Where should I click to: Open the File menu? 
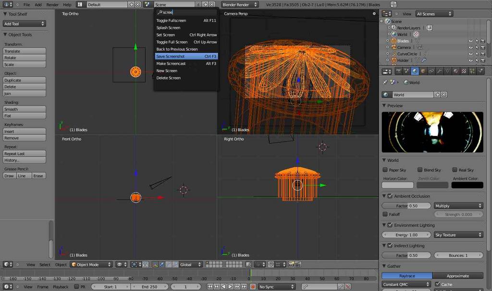(x=27, y=4)
